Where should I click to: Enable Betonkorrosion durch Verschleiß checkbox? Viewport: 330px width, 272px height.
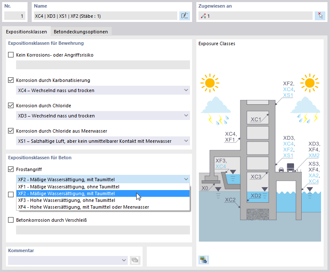coord(11,220)
